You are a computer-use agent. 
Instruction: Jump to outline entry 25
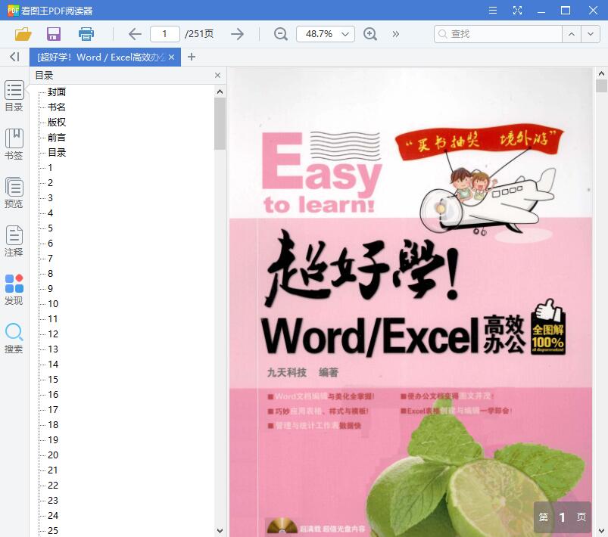(53, 530)
